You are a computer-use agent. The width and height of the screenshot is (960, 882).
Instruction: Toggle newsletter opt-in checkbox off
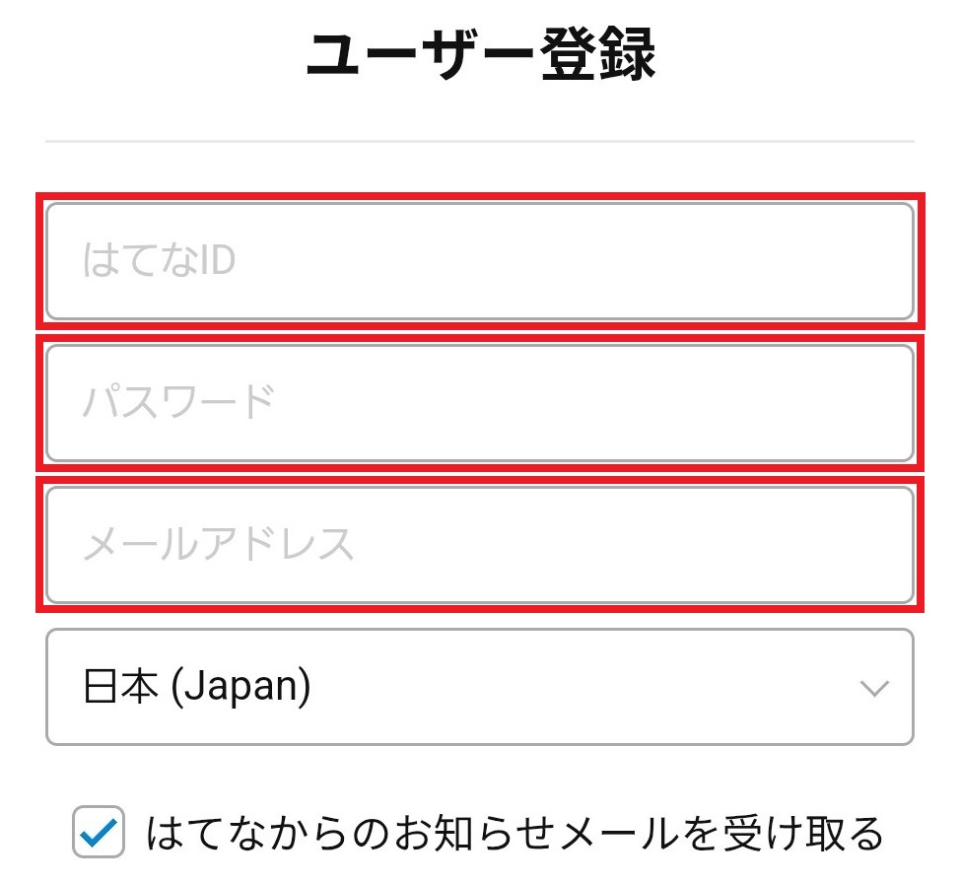point(99,833)
